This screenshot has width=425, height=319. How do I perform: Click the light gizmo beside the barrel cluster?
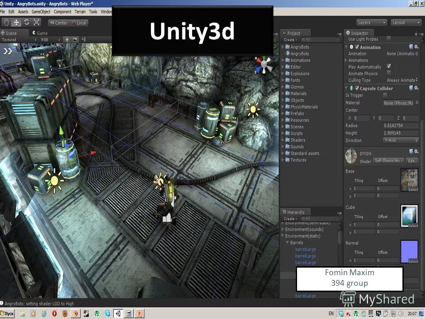253,109
